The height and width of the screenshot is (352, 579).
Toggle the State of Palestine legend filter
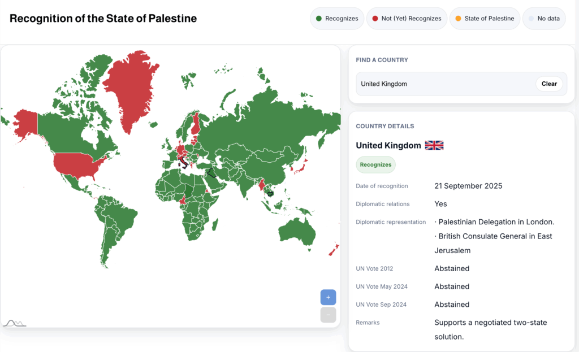(485, 19)
